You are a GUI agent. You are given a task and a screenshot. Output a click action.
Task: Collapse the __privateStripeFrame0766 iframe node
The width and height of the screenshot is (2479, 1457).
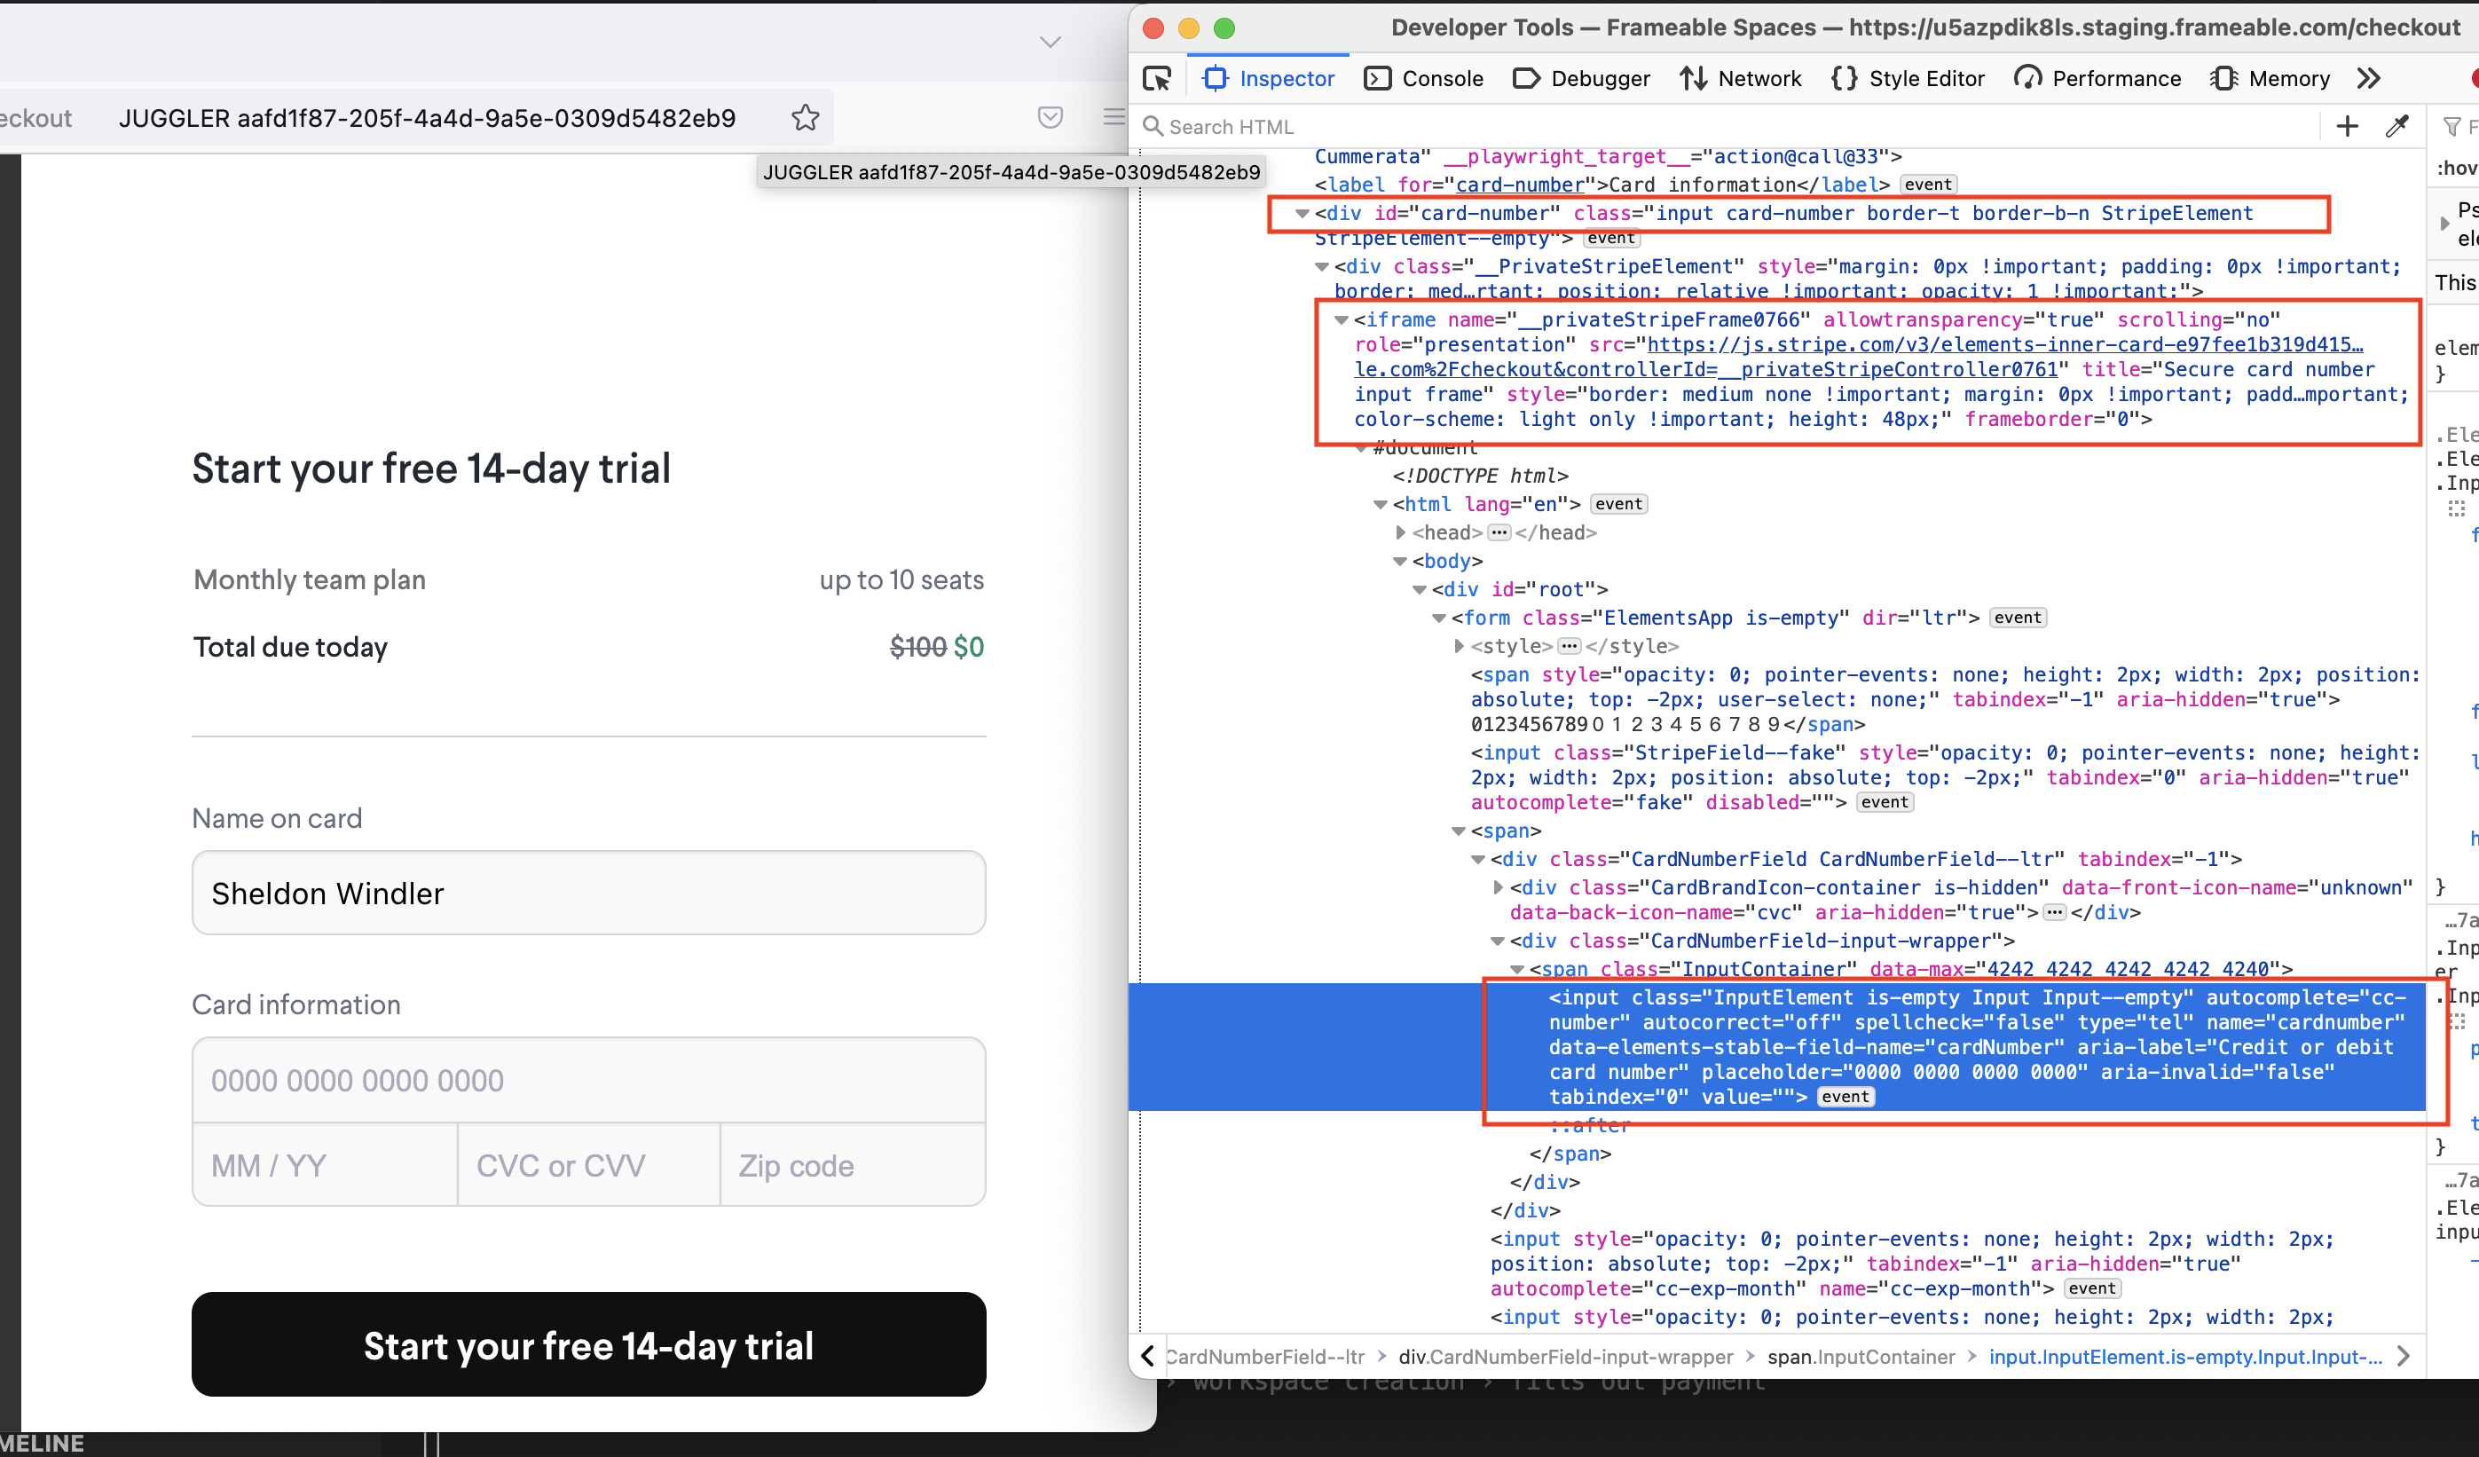[1342, 319]
